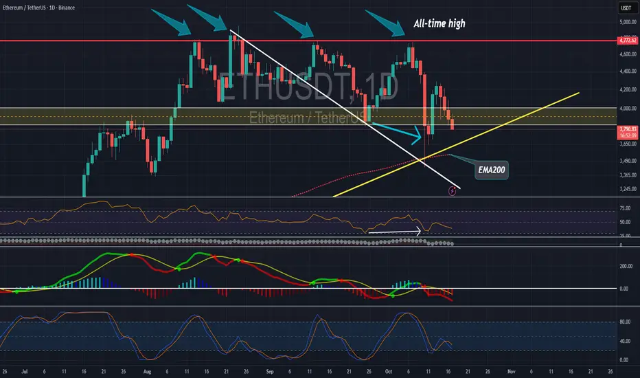The height and width of the screenshot is (378, 640).
Task: Click the 5,000.00 price axis label
Action: click(628, 22)
